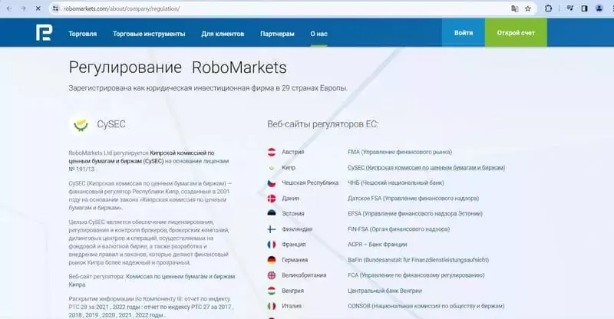Screen dimensions: 614x319
Task: Click the Austria flag icon
Action: [x=272, y=152]
